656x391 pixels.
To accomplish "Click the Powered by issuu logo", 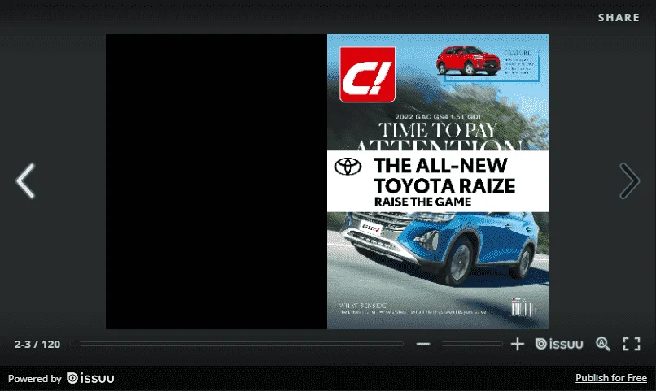I will (90, 378).
